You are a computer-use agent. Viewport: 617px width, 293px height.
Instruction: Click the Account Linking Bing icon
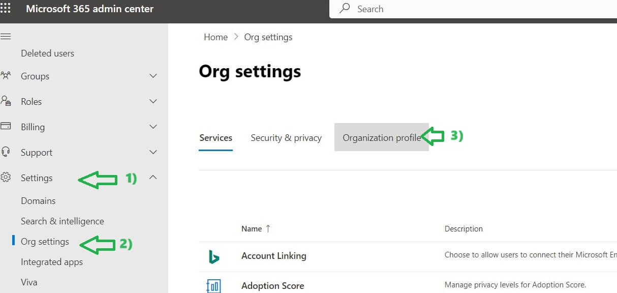pos(214,257)
